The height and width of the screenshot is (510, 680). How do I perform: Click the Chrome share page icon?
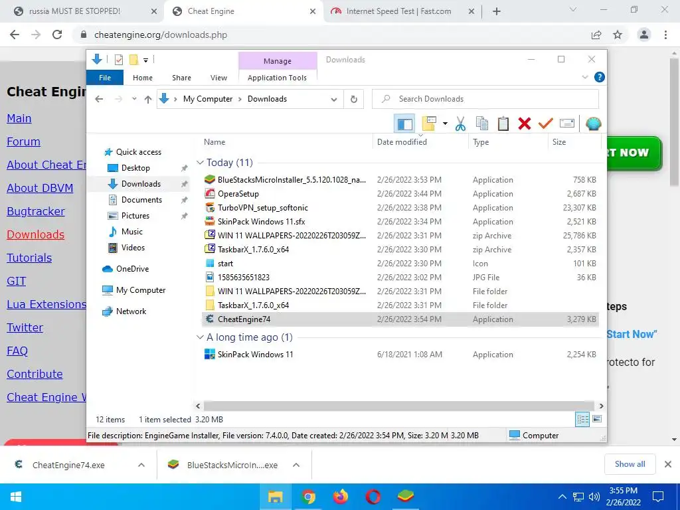(x=596, y=35)
